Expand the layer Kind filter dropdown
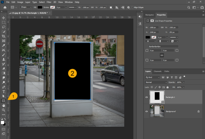This screenshot has width=205, height=139. point(152,77)
